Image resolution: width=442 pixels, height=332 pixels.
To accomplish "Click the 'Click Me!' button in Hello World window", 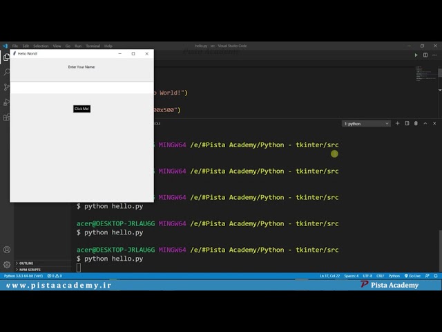I will tap(81, 109).
